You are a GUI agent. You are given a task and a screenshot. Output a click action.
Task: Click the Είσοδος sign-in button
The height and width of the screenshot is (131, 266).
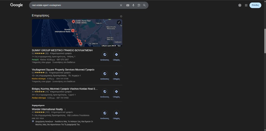tap(255, 5)
